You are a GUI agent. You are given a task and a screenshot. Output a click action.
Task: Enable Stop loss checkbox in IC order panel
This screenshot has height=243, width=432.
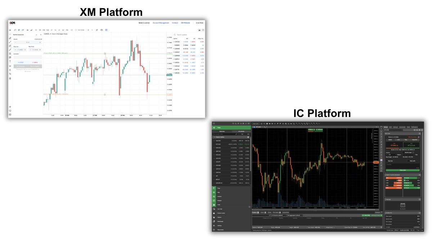387,161
